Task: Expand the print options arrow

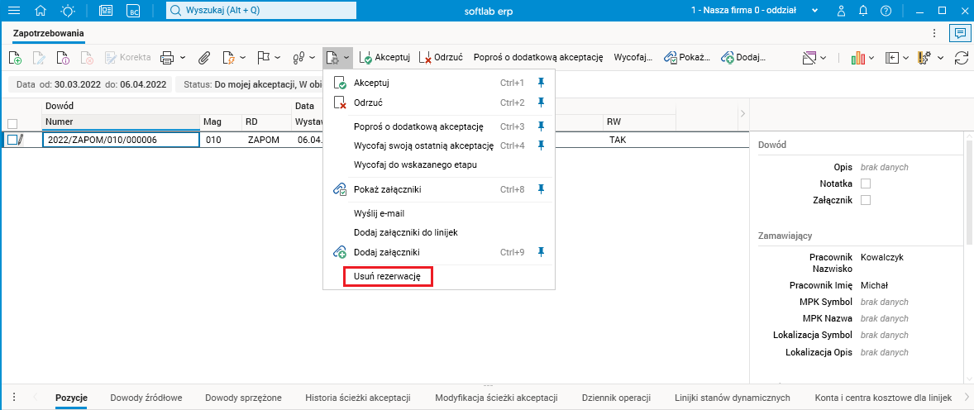Action: (x=183, y=58)
